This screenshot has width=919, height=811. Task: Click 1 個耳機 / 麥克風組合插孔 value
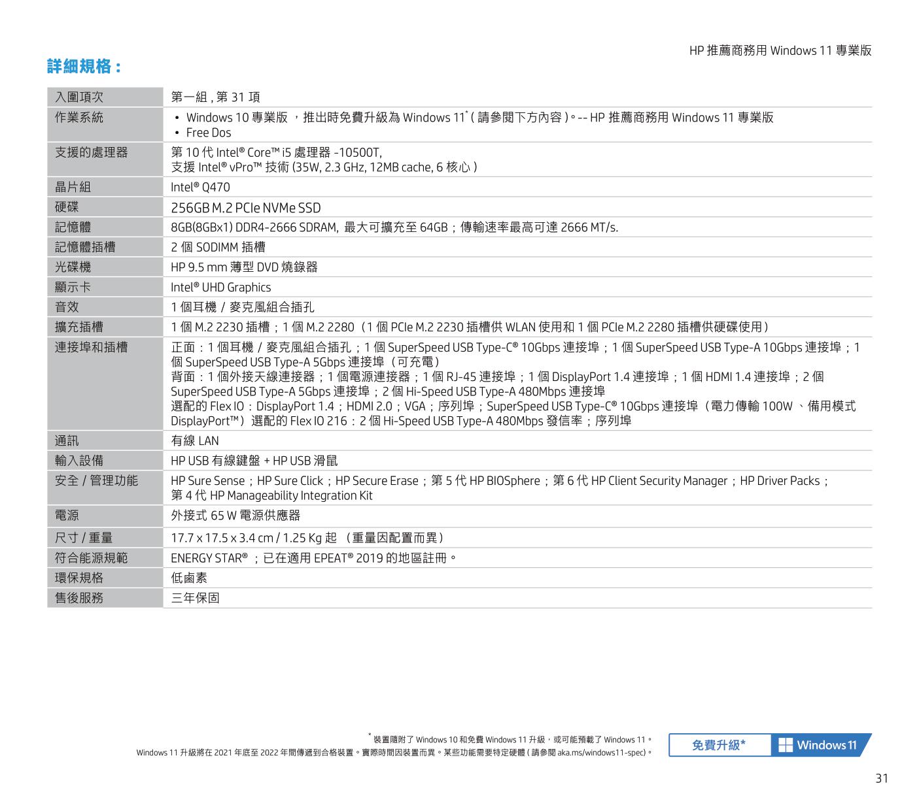coord(243,307)
